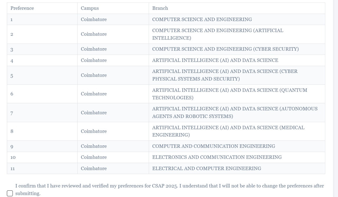Viewport: 338px width, 197px height.
Task: Click the Campus column header
Action: coord(90,8)
